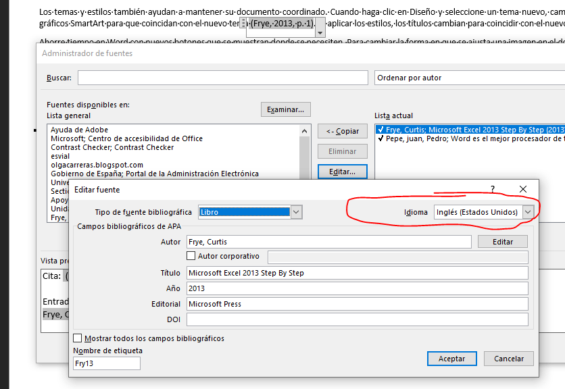
Task: Select Contrast Checker; Contrast Checker entry
Action: [x=112, y=147]
